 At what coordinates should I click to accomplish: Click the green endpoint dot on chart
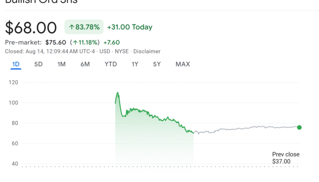click(299, 127)
